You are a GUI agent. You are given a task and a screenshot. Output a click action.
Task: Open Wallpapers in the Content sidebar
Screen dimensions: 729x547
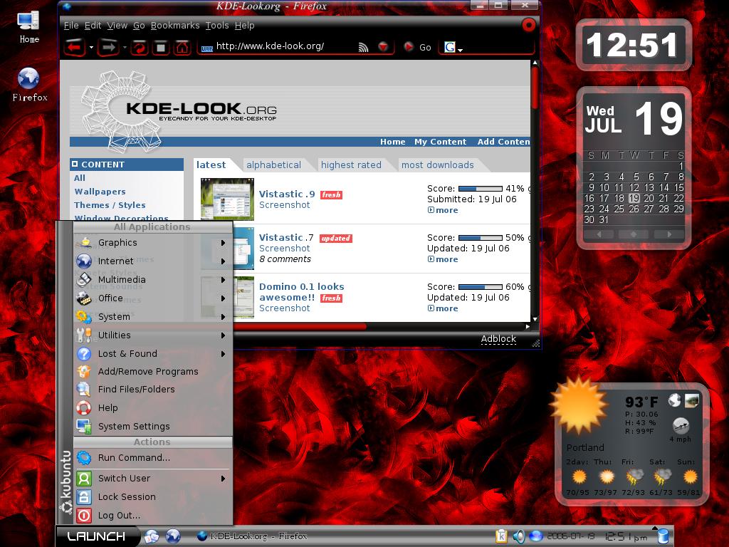(100, 191)
